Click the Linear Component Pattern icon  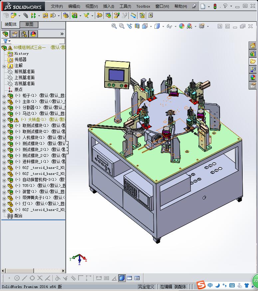pos(33,15)
